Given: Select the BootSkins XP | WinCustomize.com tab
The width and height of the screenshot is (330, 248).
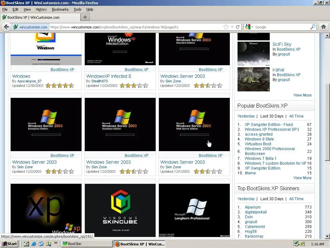Looking at the screenshot, I should pos(40,17).
